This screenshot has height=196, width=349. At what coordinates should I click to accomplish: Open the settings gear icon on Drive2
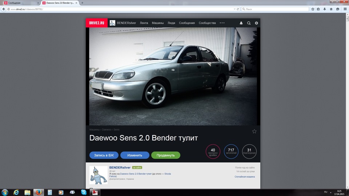(x=256, y=23)
